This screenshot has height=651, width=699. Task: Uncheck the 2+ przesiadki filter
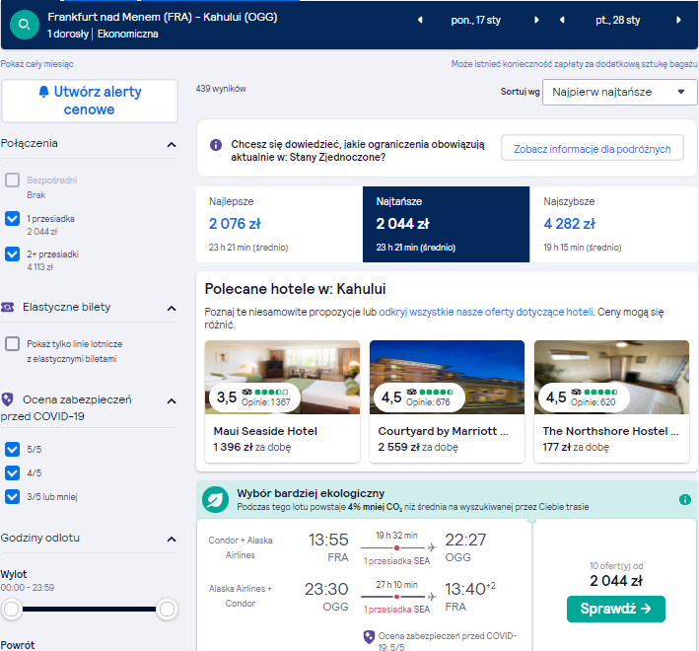point(13,254)
